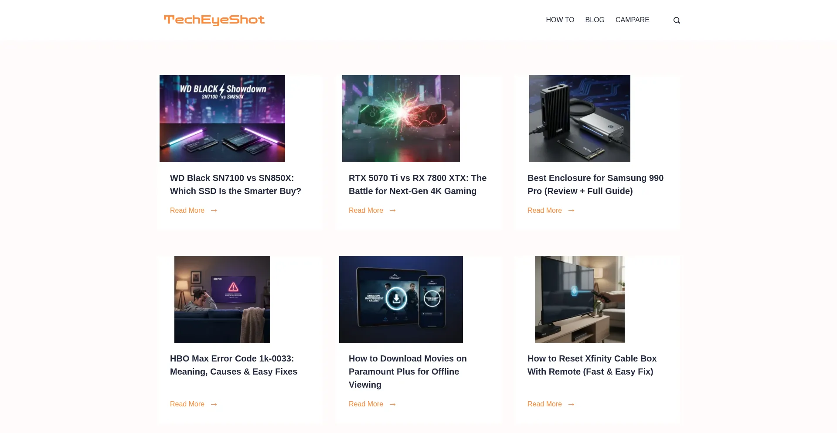The image size is (837, 433).
Task: Click the TechEyeShot logo
Action: pos(214,20)
